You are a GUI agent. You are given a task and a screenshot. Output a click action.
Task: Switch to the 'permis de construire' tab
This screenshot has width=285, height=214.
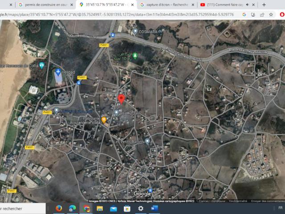[x=45, y=4]
